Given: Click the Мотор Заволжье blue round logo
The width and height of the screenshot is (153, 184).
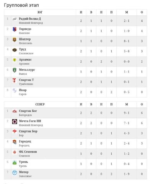Looking at the screenshot, I should point(15,172).
